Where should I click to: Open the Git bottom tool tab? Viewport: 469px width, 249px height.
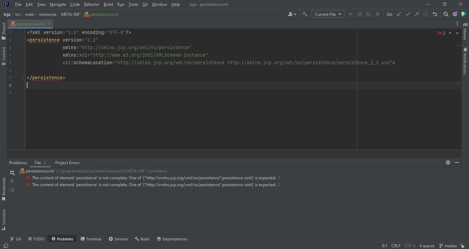click(x=15, y=239)
